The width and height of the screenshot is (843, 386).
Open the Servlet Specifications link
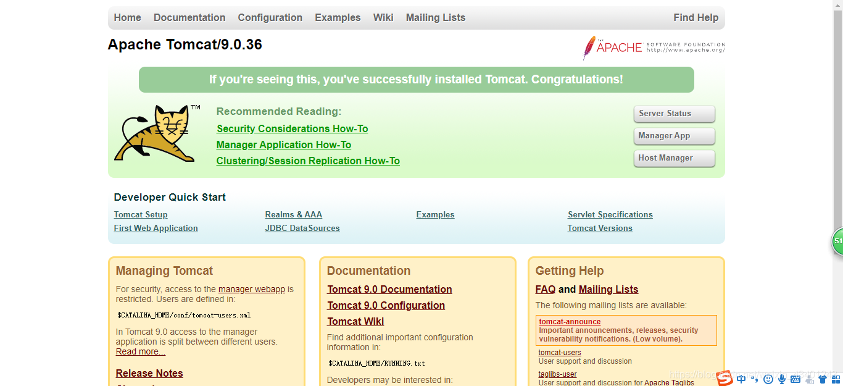pyautogui.click(x=610, y=214)
